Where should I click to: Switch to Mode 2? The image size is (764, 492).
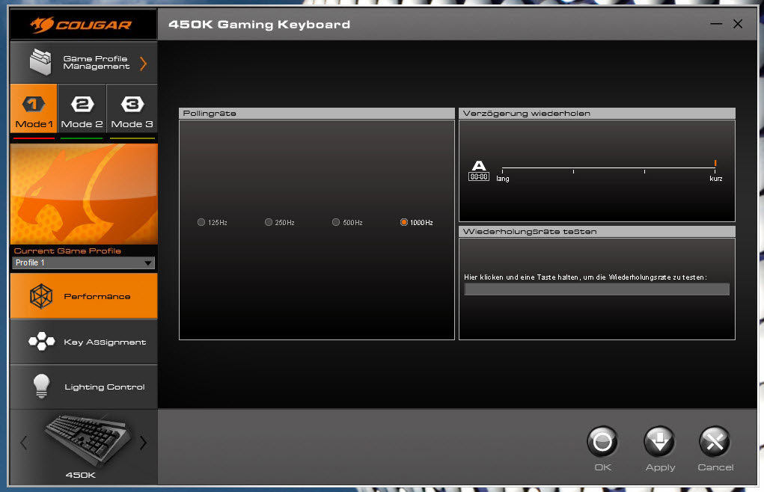[x=82, y=108]
